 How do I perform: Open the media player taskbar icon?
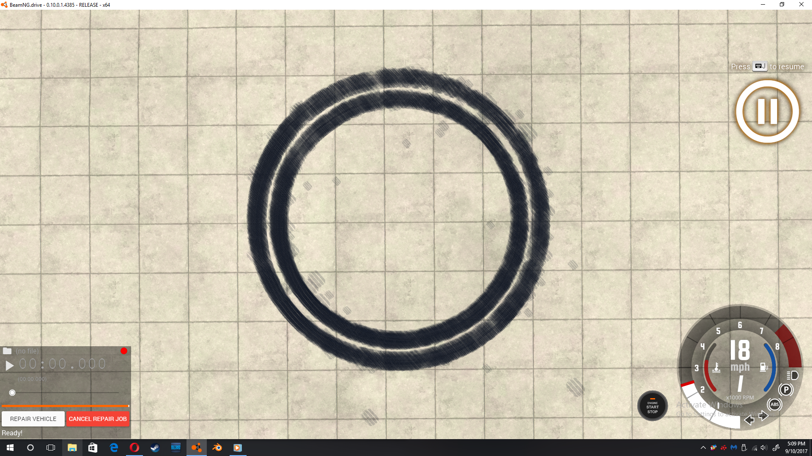[x=238, y=448]
